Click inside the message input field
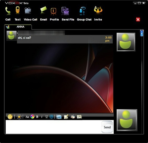Image resolution: width=148 pixels, height=143 pixels. [53, 127]
